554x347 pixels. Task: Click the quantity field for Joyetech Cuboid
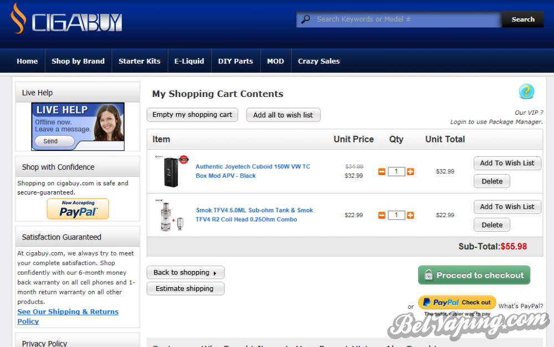(396, 172)
